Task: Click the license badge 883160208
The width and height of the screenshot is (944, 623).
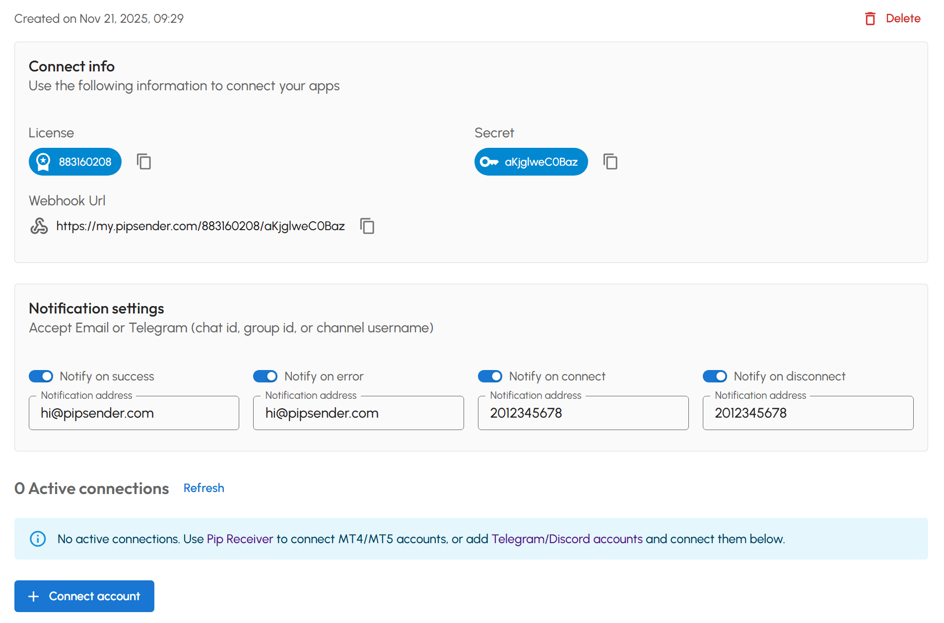Action: 75,162
